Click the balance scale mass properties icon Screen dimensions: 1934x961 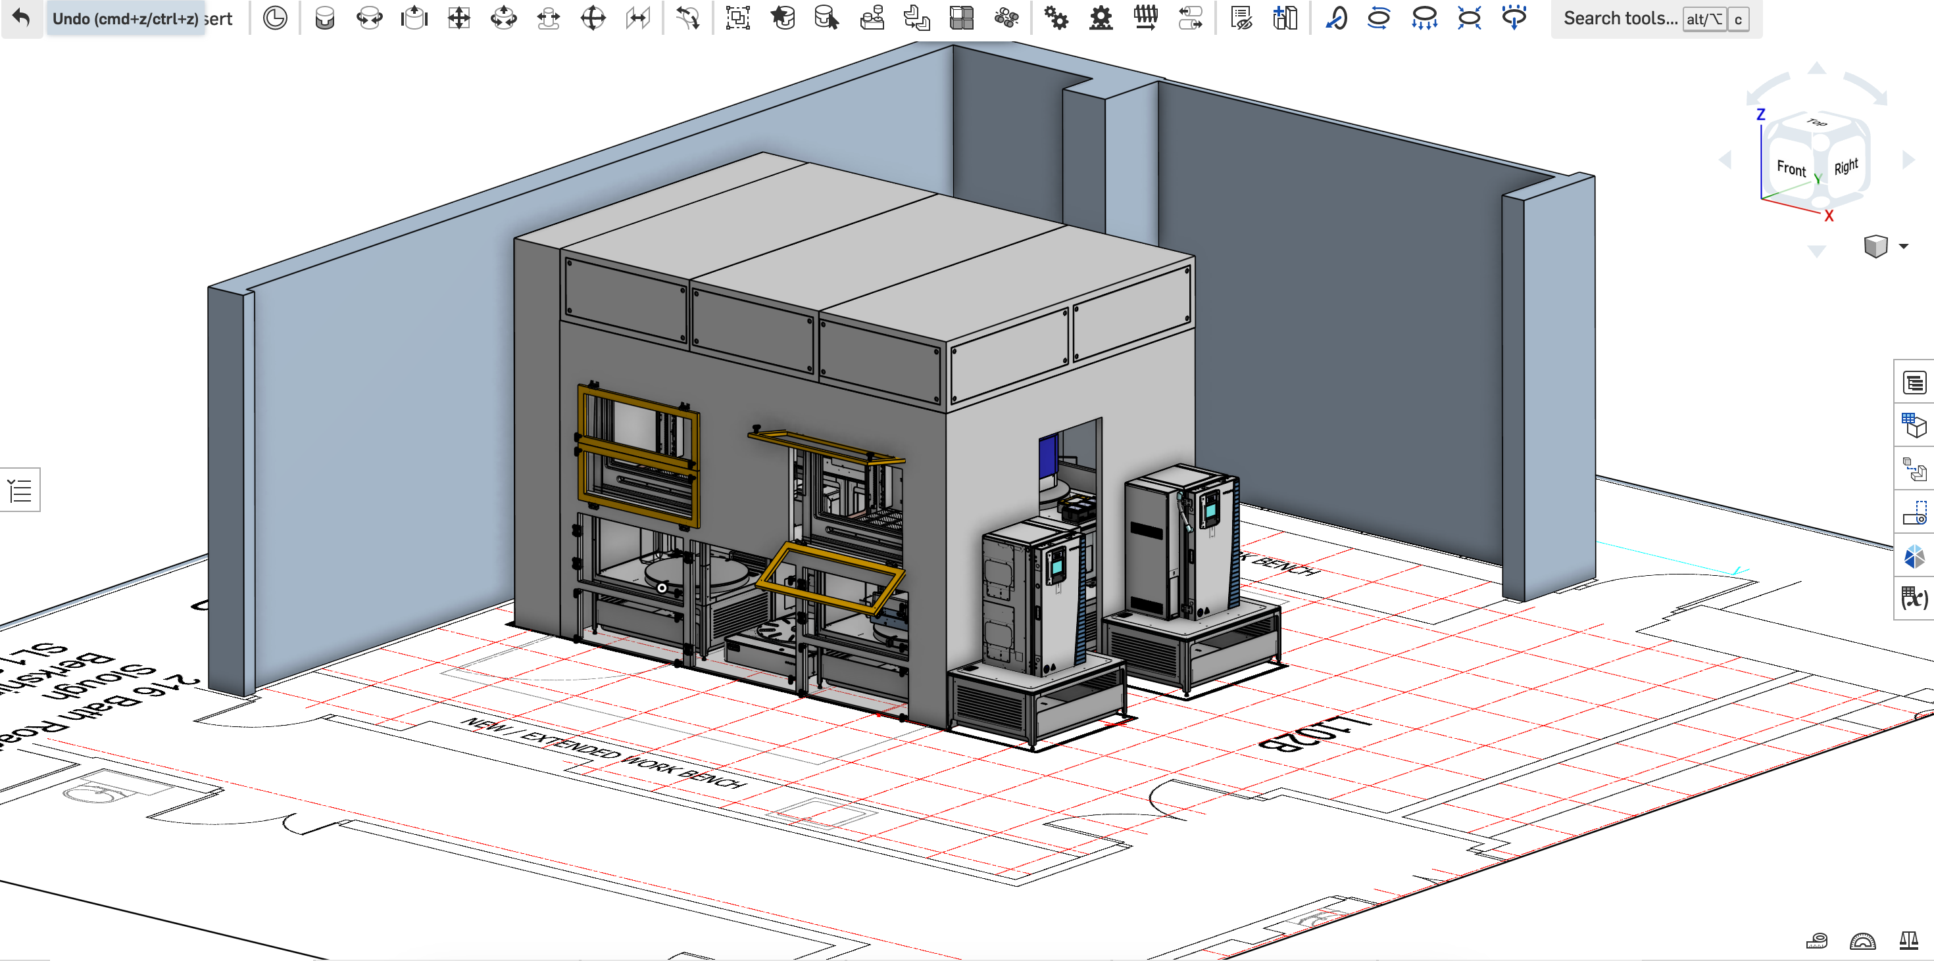(1908, 941)
